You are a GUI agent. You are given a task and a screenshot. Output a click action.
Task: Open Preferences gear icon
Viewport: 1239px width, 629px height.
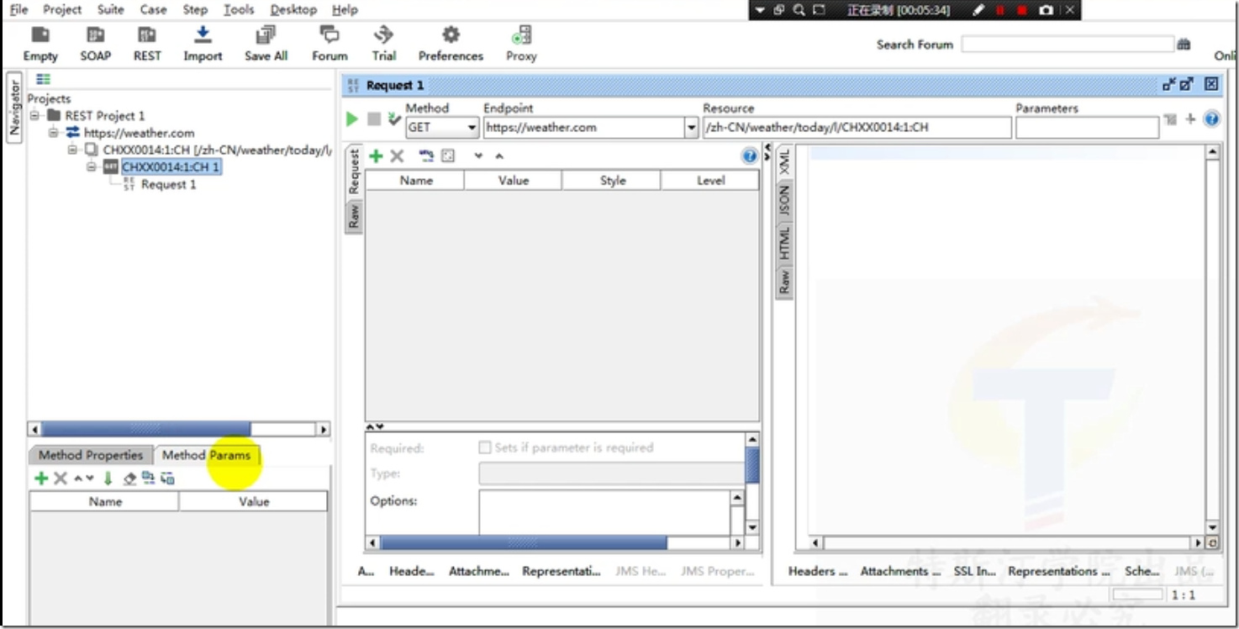coord(451,34)
